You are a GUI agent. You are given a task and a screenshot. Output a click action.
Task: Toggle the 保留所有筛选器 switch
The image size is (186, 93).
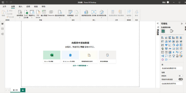click(181, 79)
